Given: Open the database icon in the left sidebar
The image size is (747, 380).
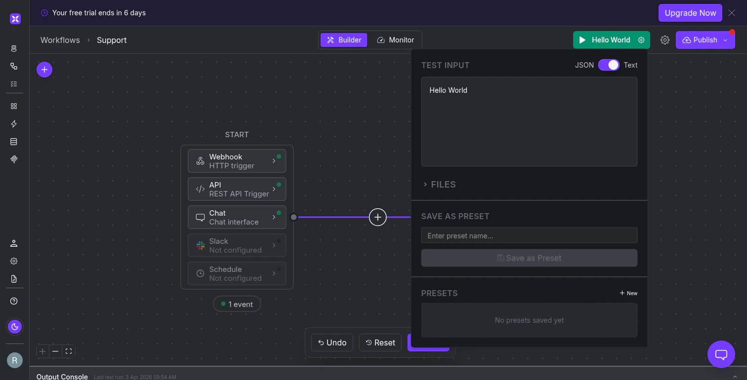Looking at the screenshot, I should [x=14, y=142].
